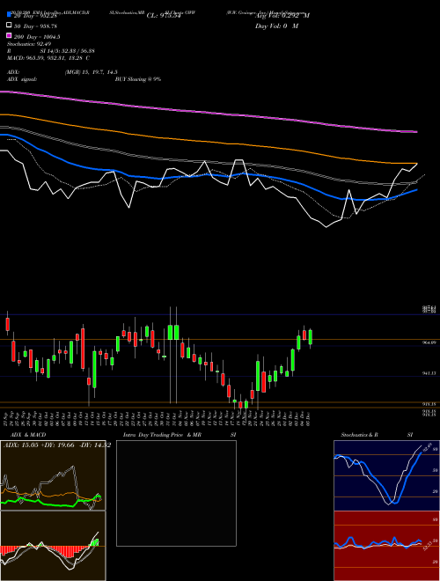Click the blue 20 Day legend swatch
The image size is (440, 581).
tap(9, 15)
